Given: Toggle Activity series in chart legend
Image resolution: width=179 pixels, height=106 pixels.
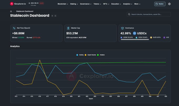Looking at the screenshot, I should (x=80, y=55).
